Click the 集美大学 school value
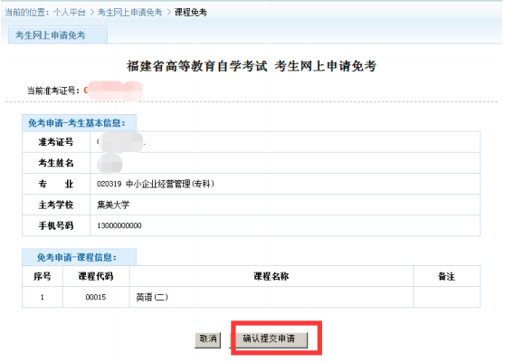Image resolution: width=505 pixels, height=363 pixels. point(113,205)
